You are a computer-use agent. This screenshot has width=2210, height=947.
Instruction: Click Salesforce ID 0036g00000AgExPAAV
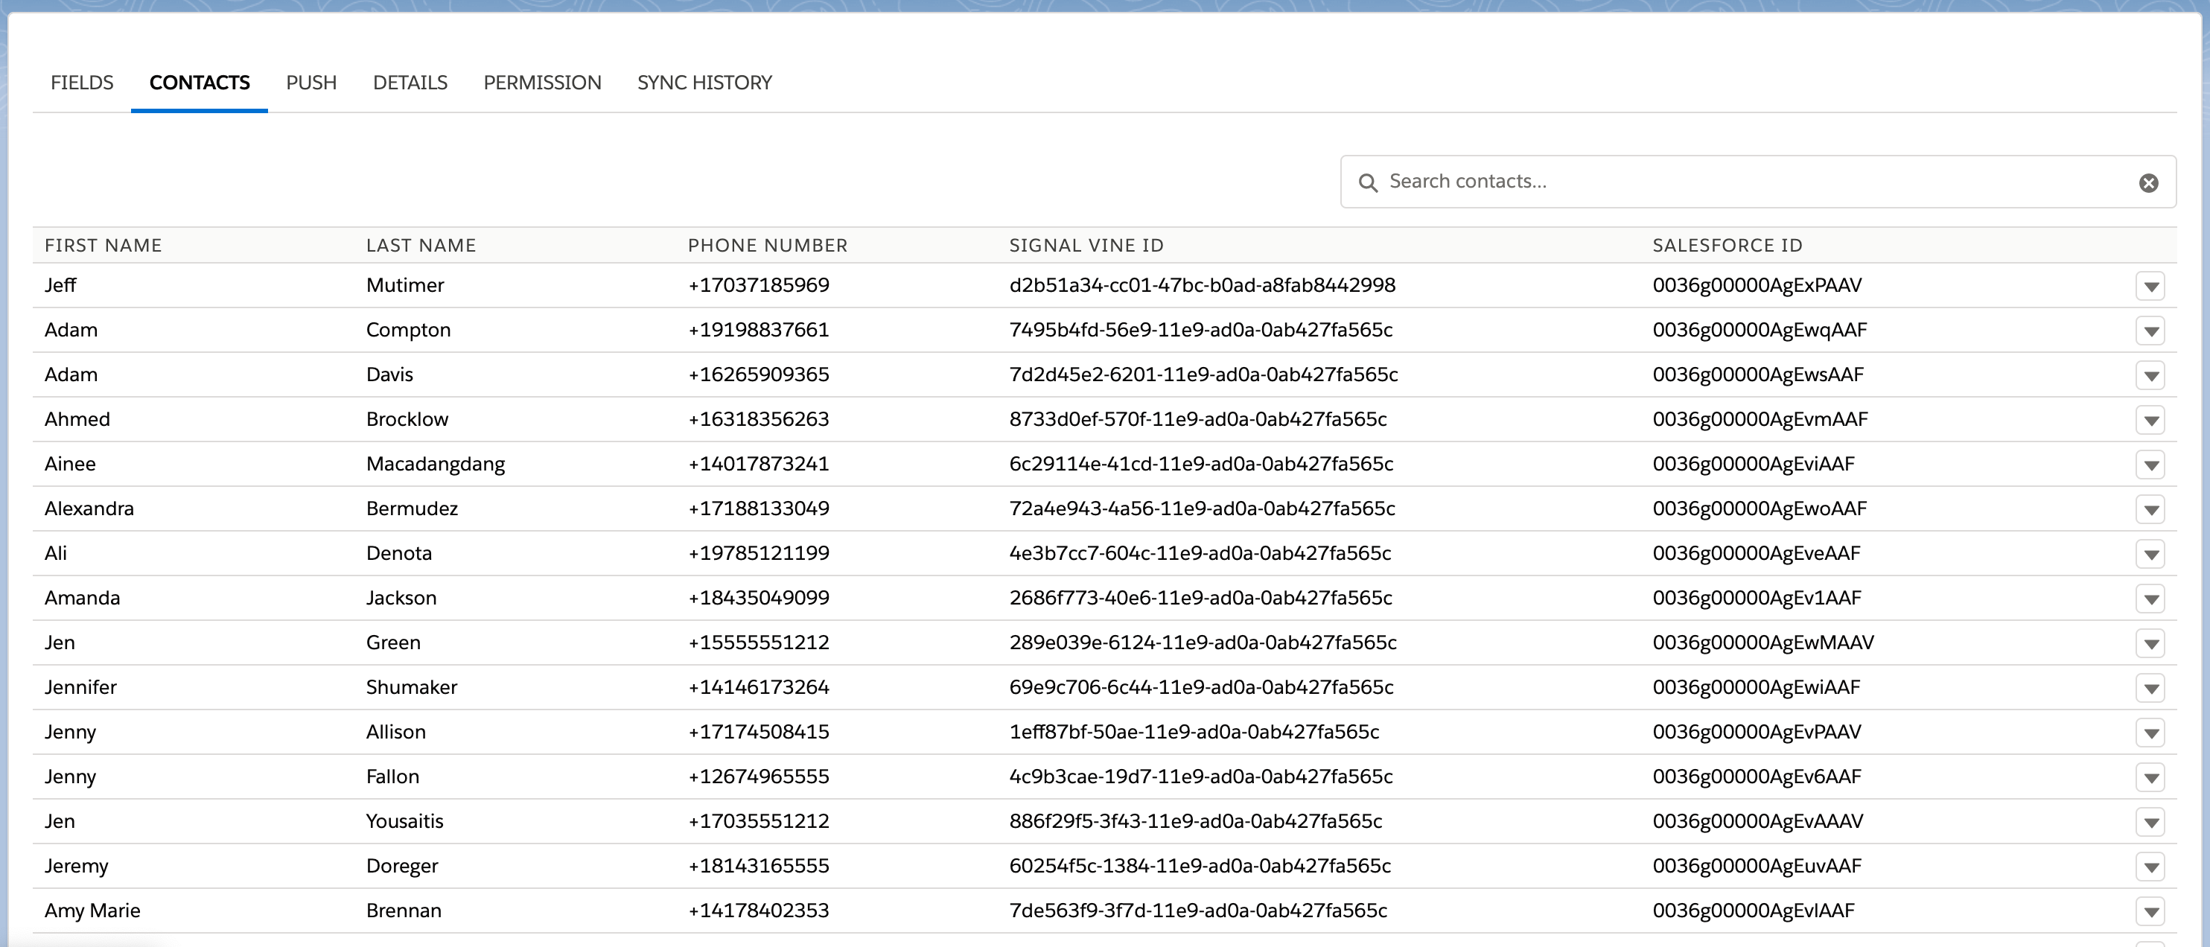1757,285
